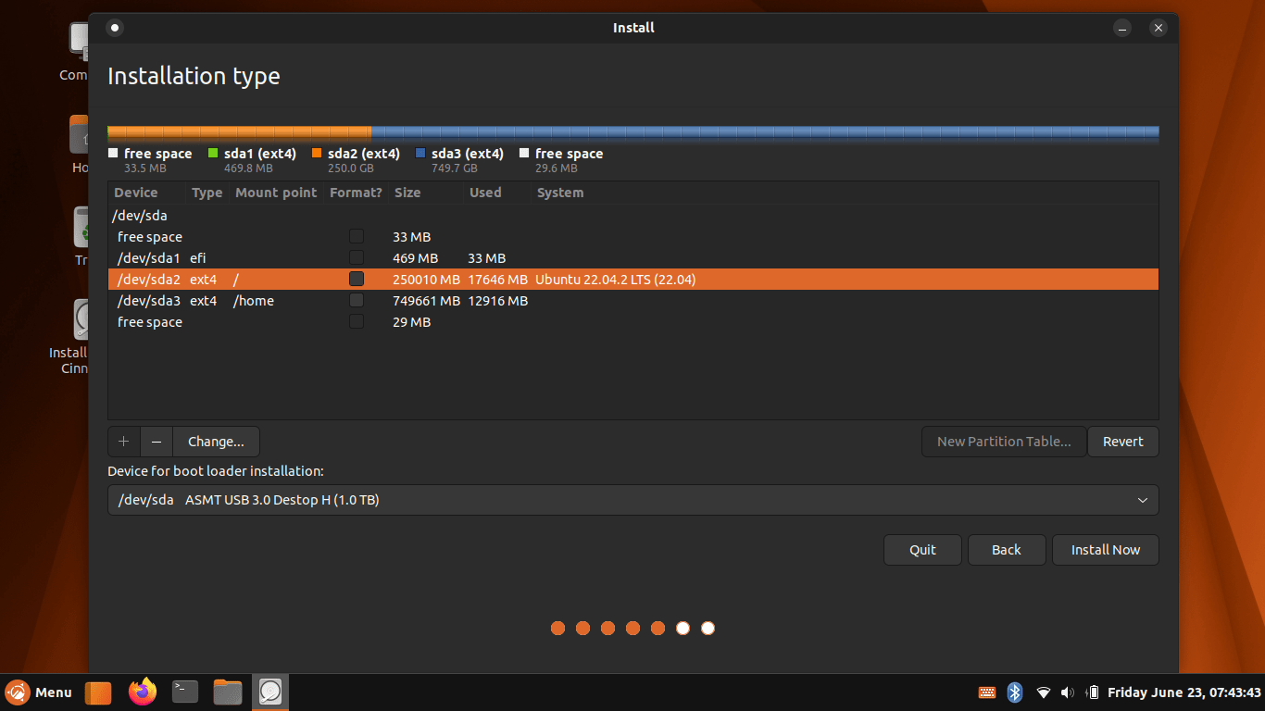Click Install Now

1105,549
